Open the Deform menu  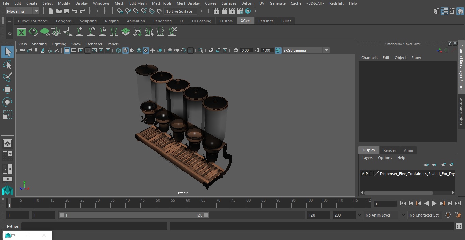tap(247, 3)
